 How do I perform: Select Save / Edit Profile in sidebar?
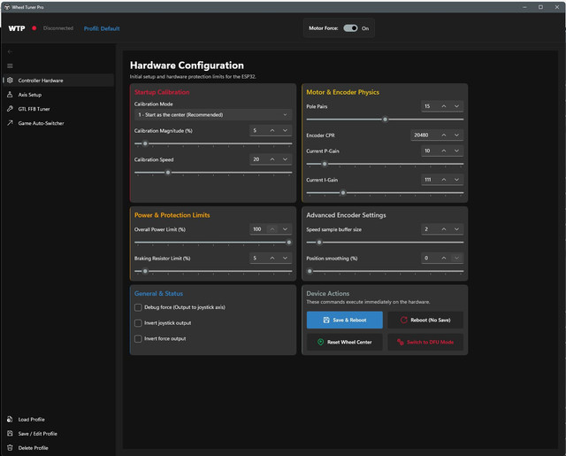(x=59, y=434)
